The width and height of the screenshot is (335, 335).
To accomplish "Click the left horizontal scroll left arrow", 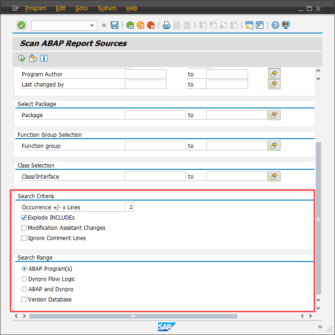I will pyautogui.click(x=16, y=316).
